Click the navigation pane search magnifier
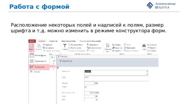 (x=54, y=61)
